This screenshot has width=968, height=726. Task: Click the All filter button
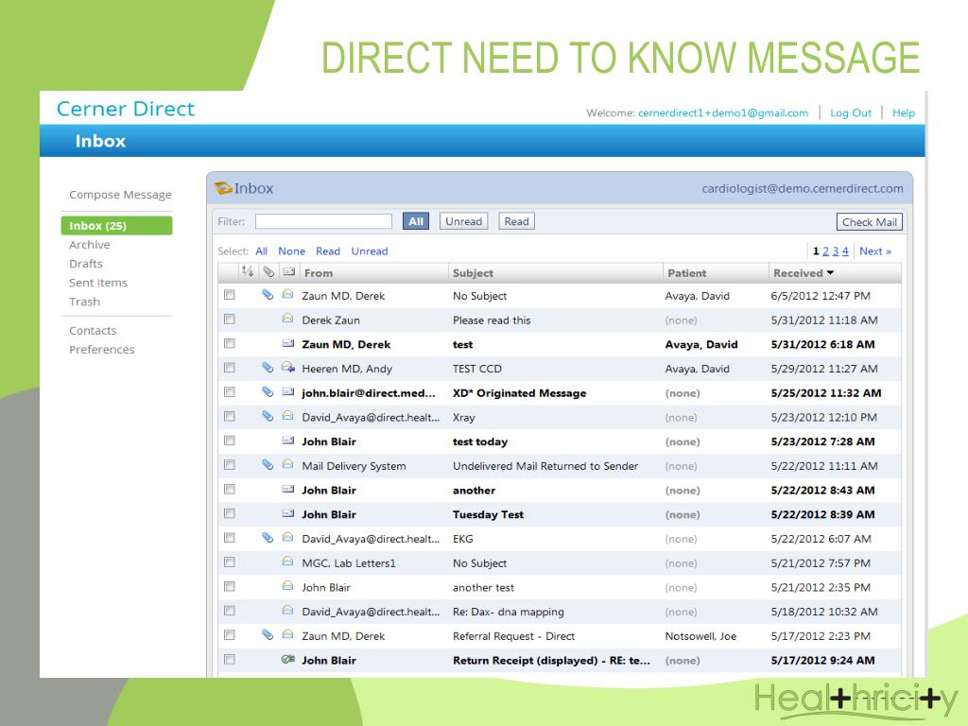pyautogui.click(x=416, y=221)
